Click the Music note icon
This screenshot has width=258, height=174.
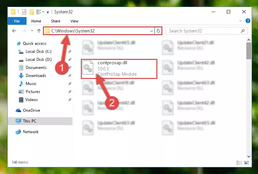[x=21, y=84]
